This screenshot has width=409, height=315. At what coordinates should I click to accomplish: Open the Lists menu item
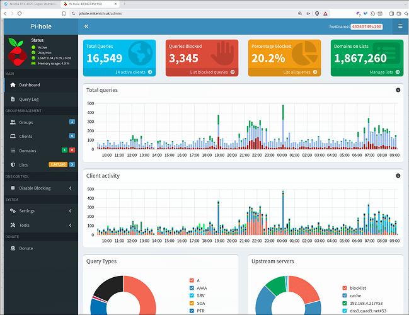tap(41, 165)
